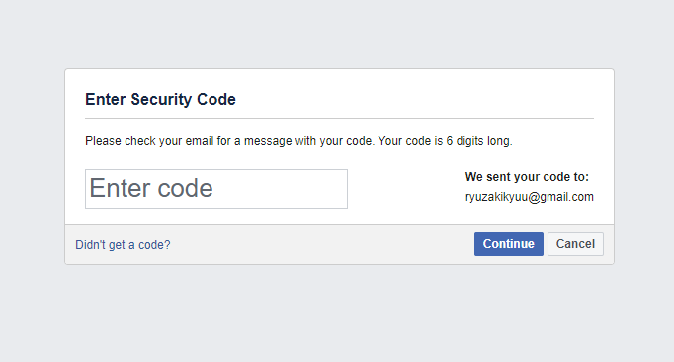
Task: Click the empty gray background outside the dialog
Action: [x=337, y=315]
